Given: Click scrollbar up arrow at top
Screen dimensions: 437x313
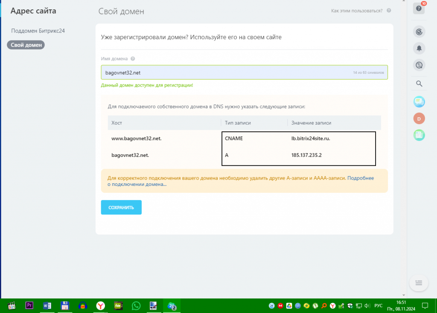Looking at the screenshot, I should (404, 1).
